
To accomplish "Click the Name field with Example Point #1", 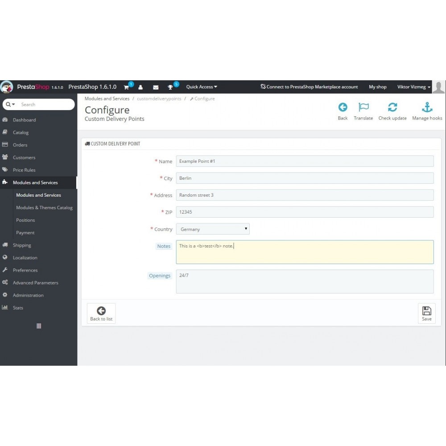I will pyautogui.click(x=305, y=161).
